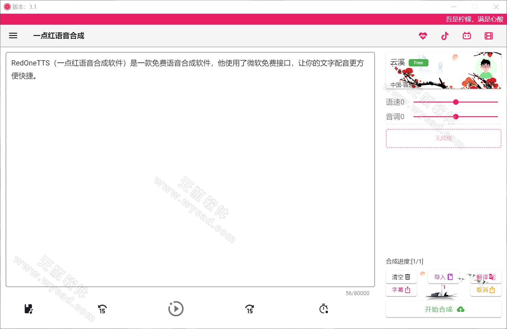
Task: Open the hamburger navigation menu
Action: click(x=13, y=36)
